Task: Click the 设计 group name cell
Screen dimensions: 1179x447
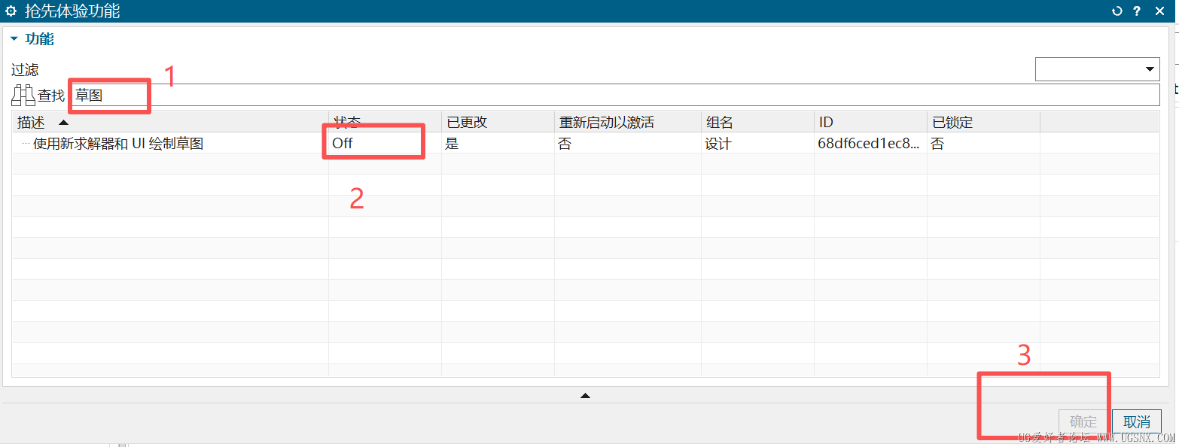Action: click(x=757, y=143)
